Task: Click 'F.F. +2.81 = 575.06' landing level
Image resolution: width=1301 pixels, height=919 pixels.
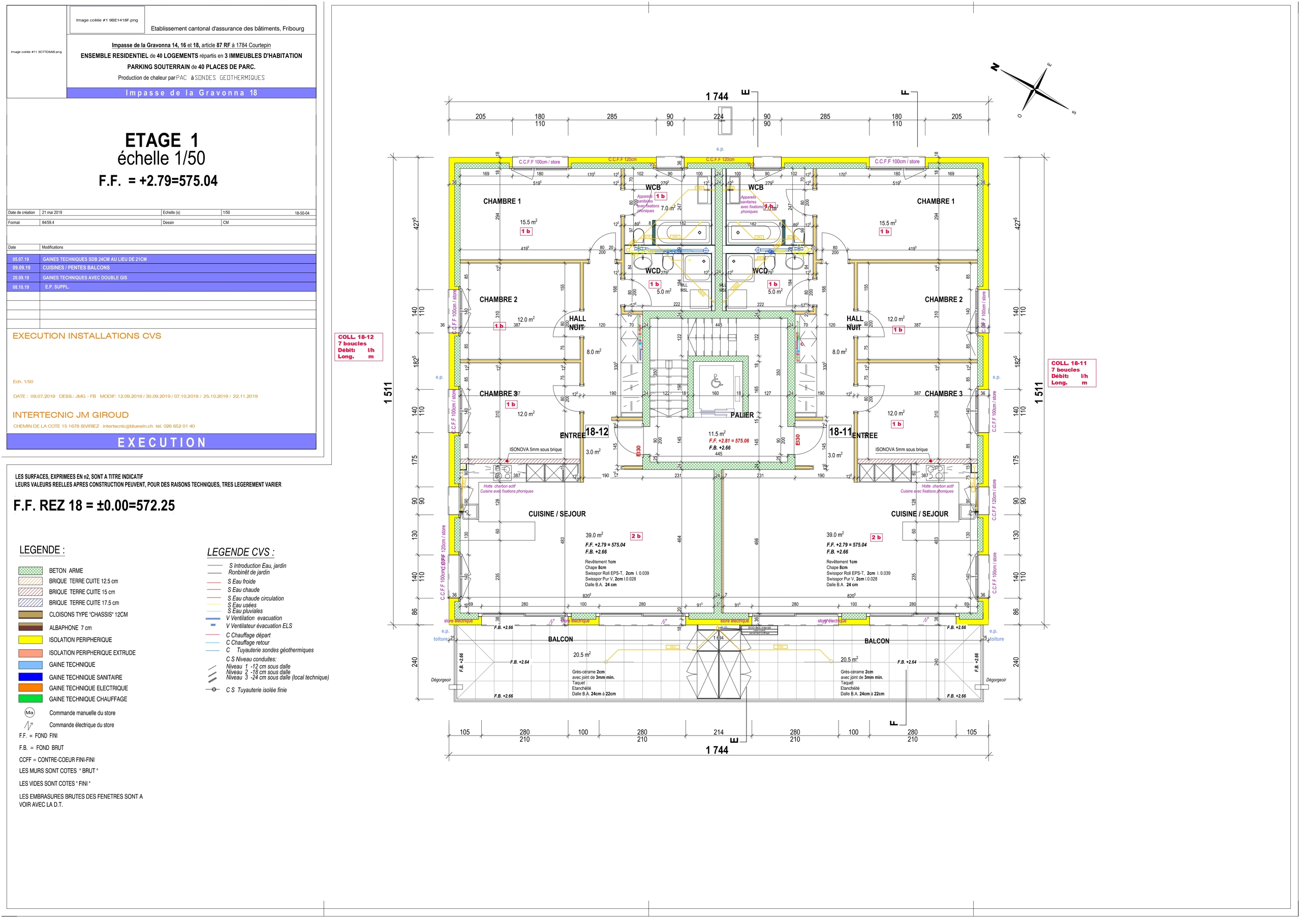Action: pyautogui.click(x=729, y=441)
